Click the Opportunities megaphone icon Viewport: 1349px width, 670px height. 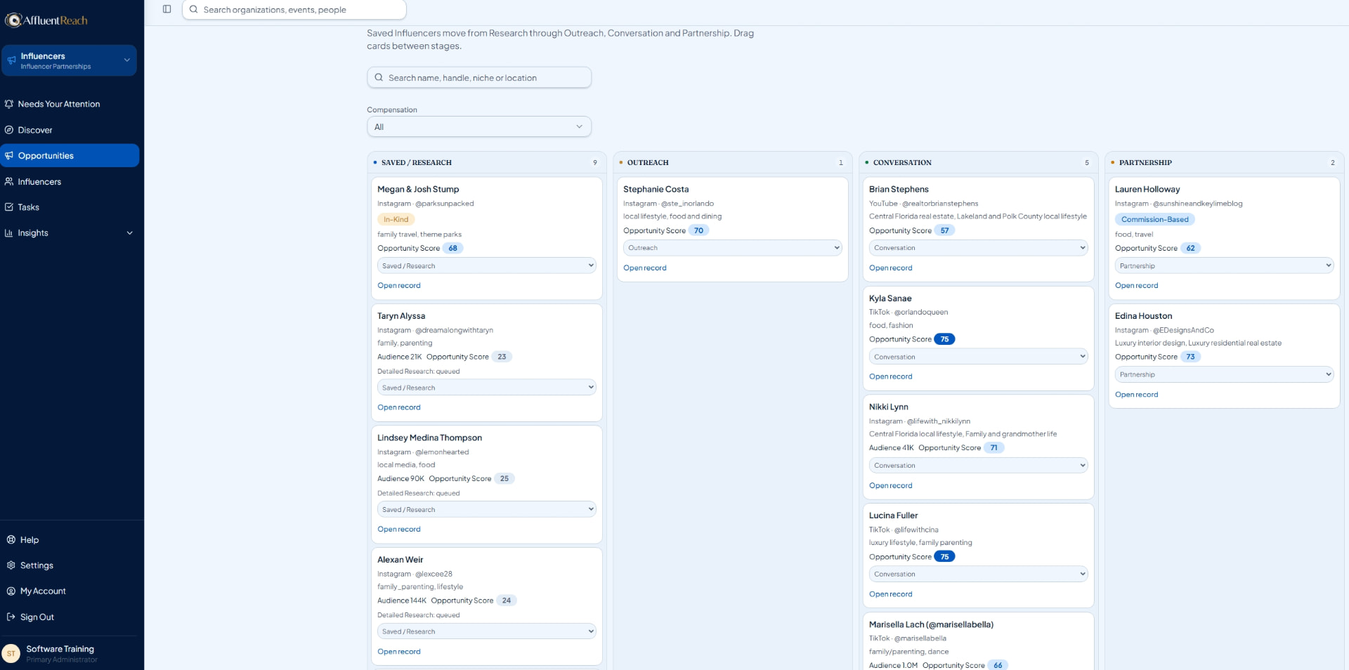[9, 156]
